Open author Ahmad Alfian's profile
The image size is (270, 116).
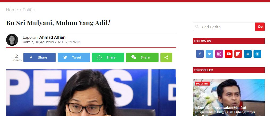[x=52, y=37]
